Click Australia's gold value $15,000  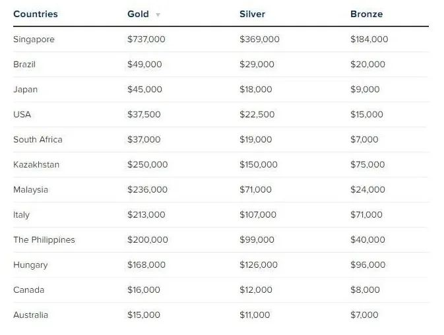[144, 315]
